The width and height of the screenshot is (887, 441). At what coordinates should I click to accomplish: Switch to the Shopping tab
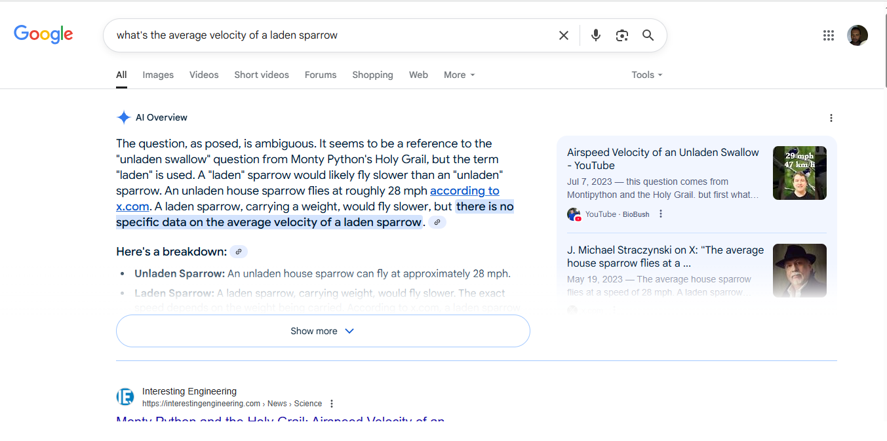coord(372,74)
